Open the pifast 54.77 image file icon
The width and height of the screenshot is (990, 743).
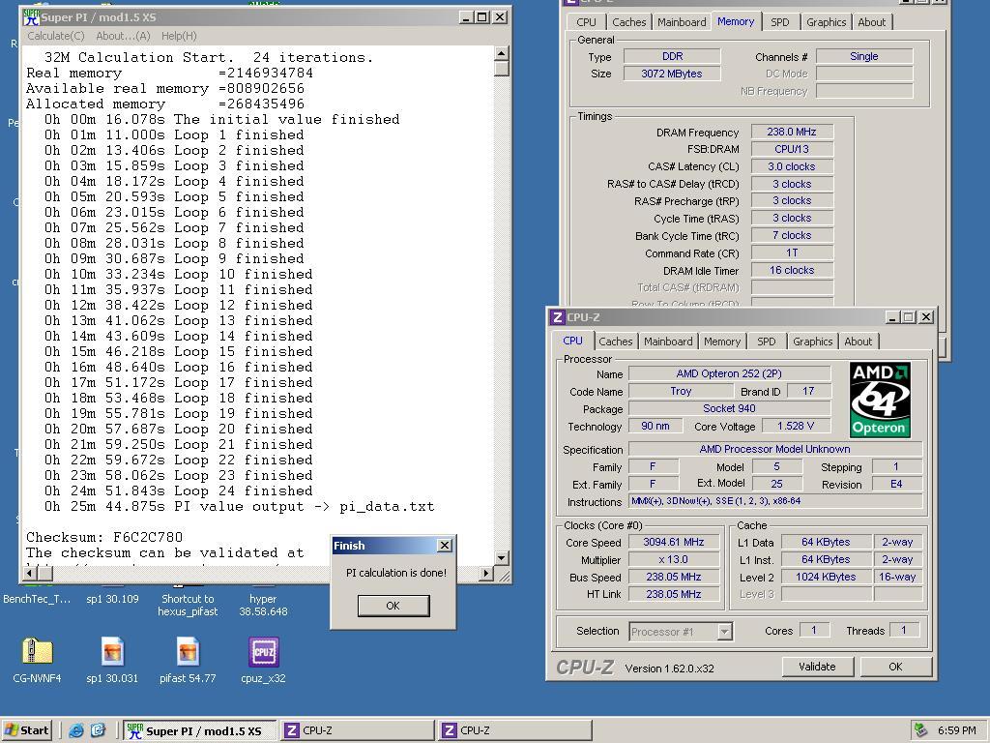coord(189,651)
